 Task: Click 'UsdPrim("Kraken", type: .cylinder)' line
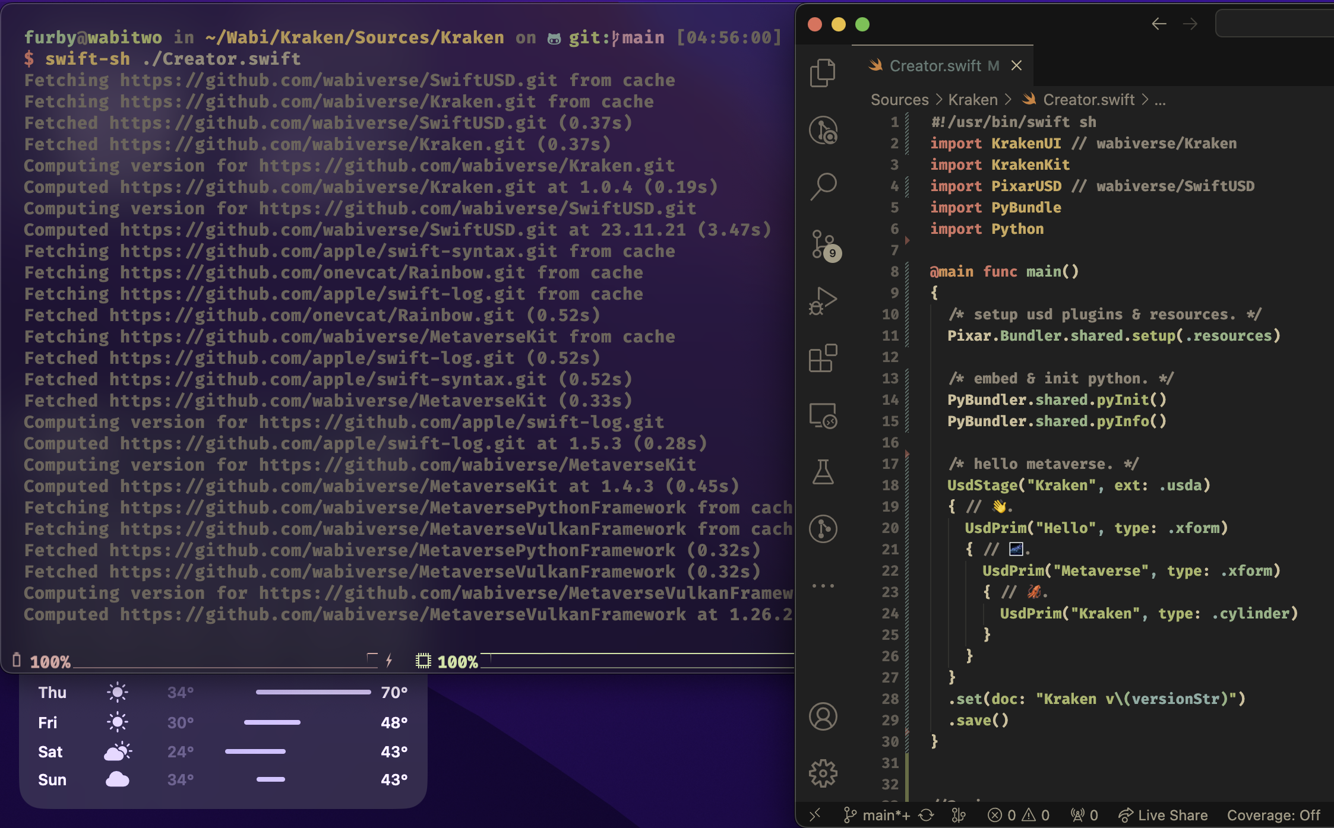[x=1149, y=613]
